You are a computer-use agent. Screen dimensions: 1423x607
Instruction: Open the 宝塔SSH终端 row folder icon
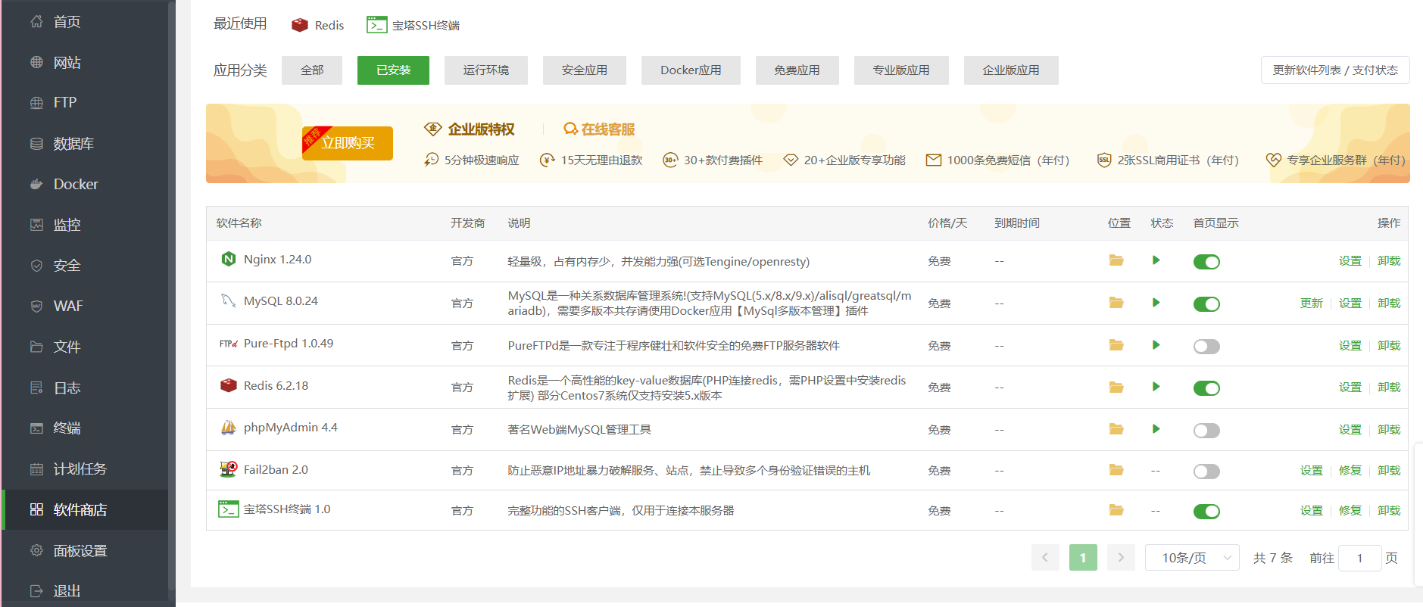click(x=1116, y=510)
